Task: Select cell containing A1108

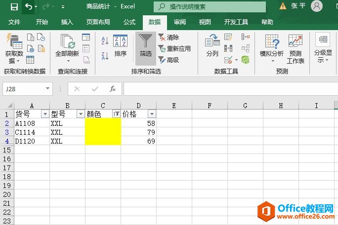Action: point(32,123)
